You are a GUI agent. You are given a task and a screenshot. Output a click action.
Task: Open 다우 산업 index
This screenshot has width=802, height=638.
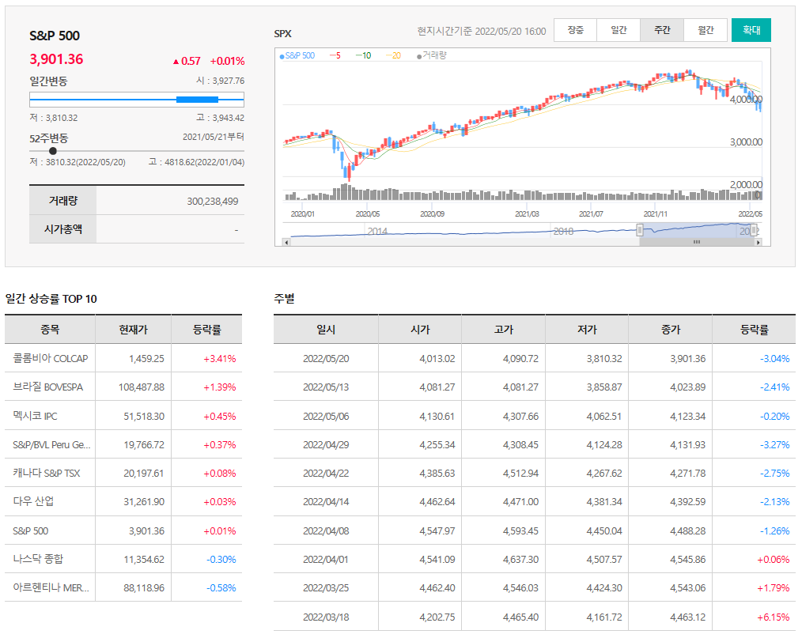click(33, 501)
